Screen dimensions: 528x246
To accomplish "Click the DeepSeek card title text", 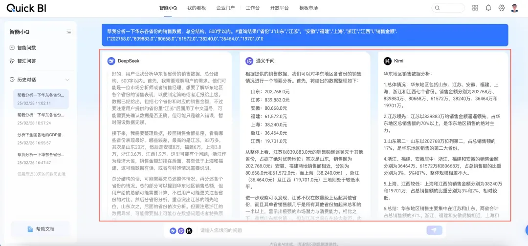I will coord(129,61).
